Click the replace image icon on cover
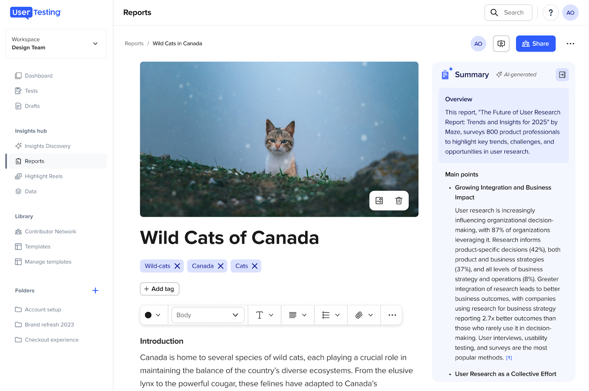The width and height of the screenshot is (589, 391). pos(379,201)
